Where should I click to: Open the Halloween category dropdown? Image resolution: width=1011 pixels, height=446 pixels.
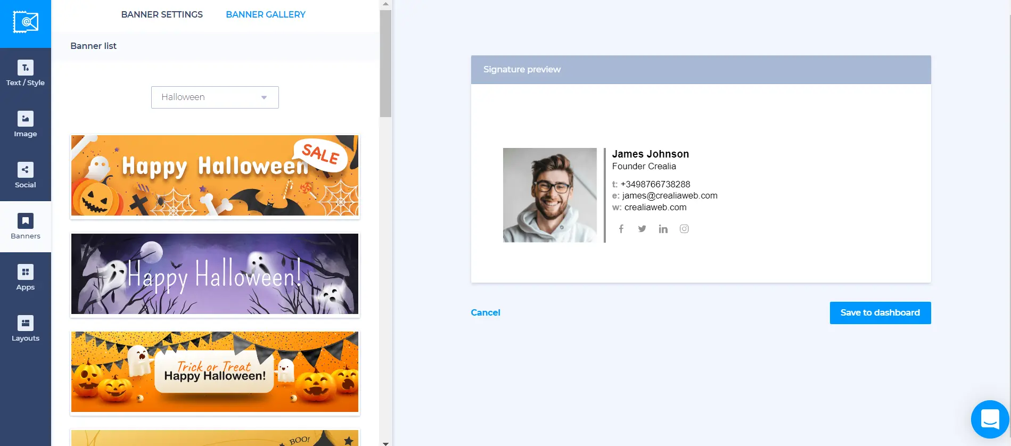pyautogui.click(x=215, y=97)
